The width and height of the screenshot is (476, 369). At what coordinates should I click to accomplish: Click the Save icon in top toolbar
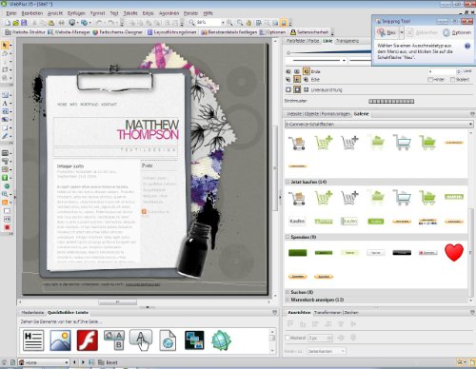click(x=24, y=23)
